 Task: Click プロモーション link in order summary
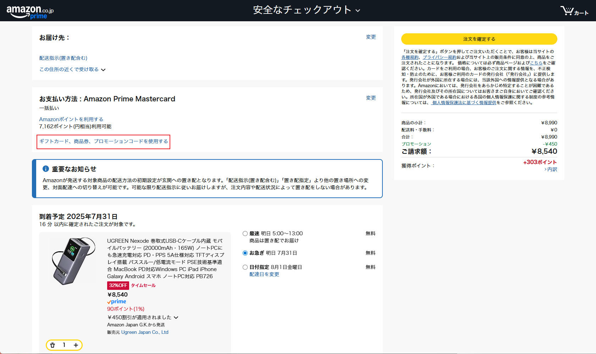click(x=416, y=144)
